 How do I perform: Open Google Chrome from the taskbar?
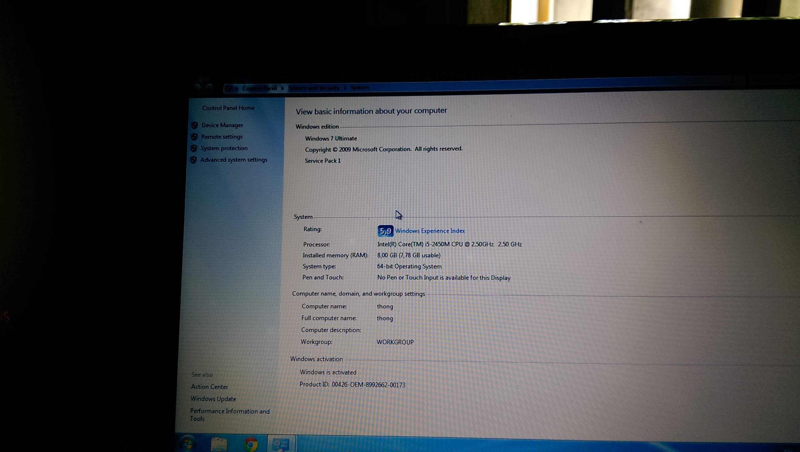pyautogui.click(x=251, y=445)
